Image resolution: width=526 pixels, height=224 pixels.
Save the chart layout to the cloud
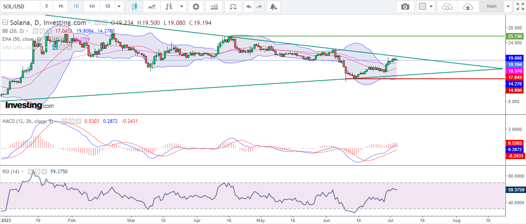[x=467, y=6]
